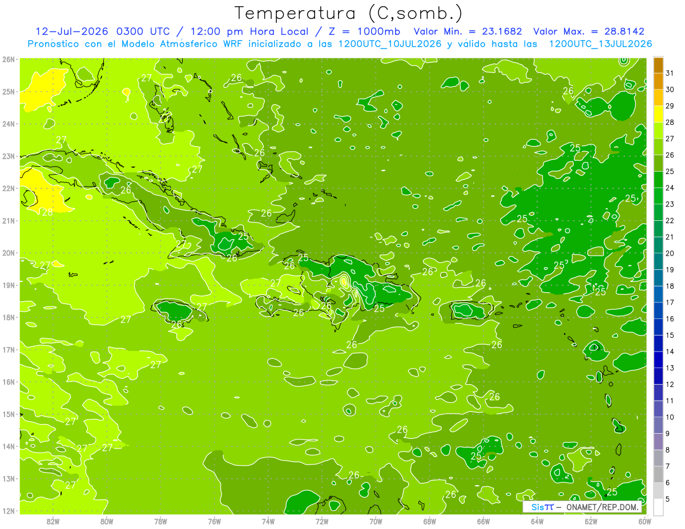Select the 15N latitude axis label
This screenshot has height=529, width=685.
pos(9,414)
